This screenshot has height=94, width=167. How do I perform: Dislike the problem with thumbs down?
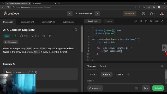33,36
